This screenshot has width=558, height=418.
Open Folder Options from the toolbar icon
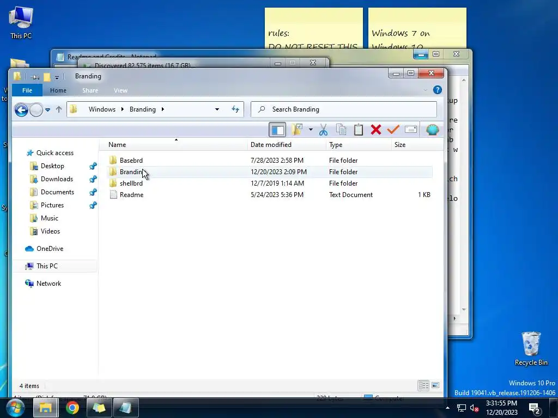coord(297,130)
